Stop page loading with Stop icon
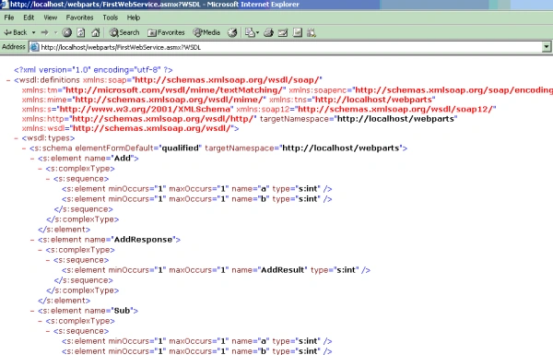 click(x=66, y=33)
